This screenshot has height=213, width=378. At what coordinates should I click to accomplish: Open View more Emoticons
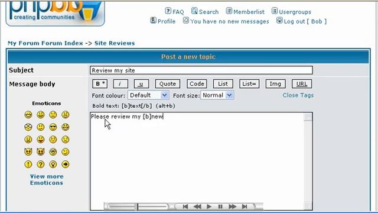point(47,179)
